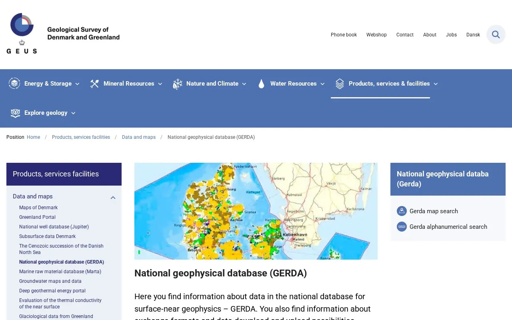Open Maps of Denmark in sidebar
The width and height of the screenshot is (512, 320).
click(x=38, y=208)
